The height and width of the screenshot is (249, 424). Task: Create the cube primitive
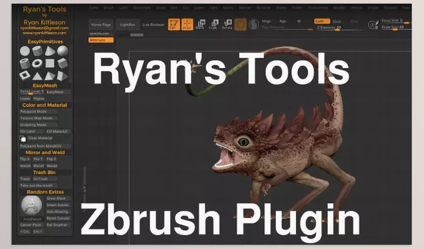(62, 63)
